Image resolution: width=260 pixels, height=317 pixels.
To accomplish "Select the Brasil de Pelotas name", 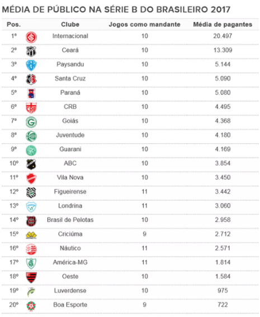I will pyautogui.click(x=70, y=220).
